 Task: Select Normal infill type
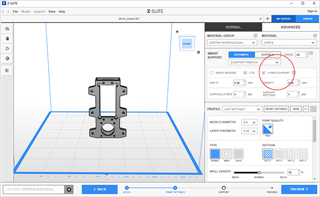pos(215,154)
